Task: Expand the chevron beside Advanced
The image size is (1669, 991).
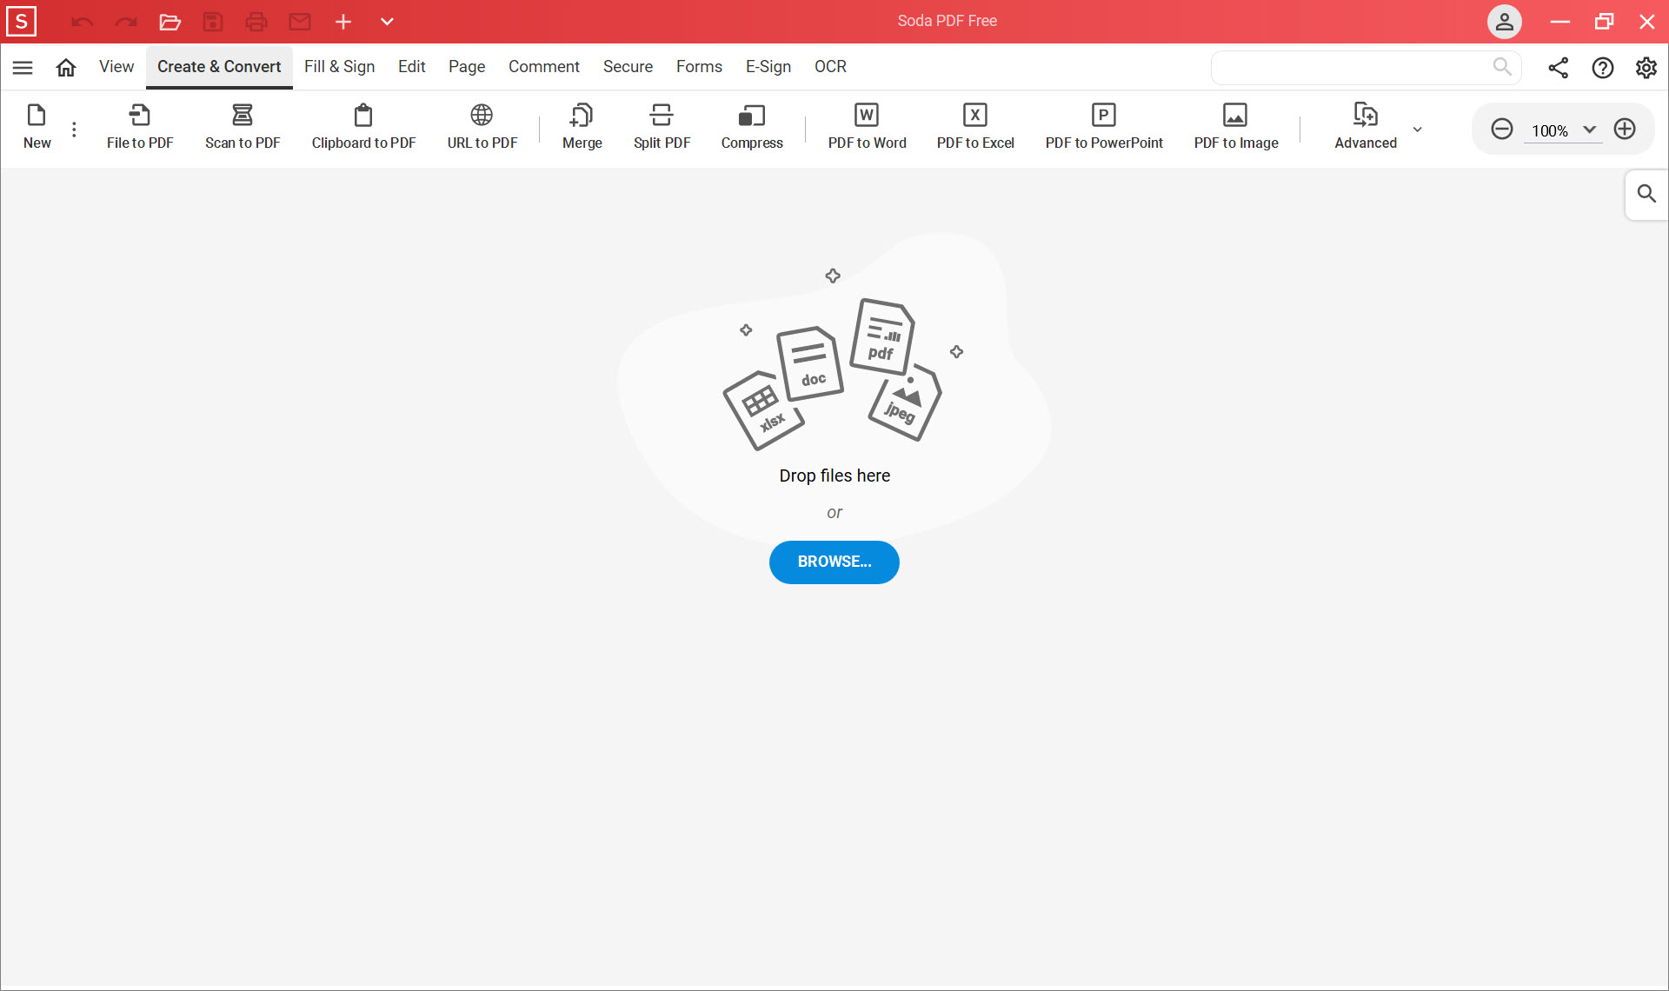Action: [1418, 130]
